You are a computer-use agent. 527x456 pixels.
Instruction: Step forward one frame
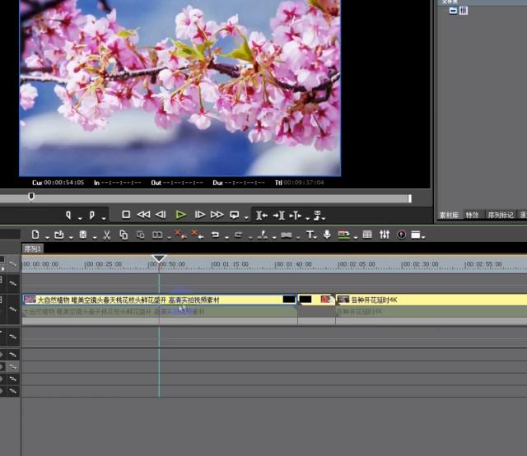(x=200, y=214)
